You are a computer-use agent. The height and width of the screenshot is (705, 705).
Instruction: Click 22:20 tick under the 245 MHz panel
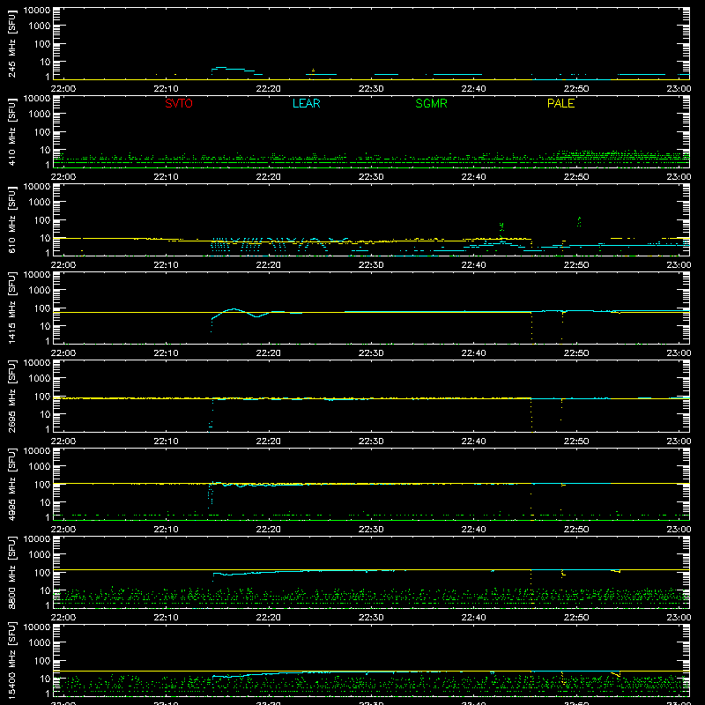click(x=269, y=89)
